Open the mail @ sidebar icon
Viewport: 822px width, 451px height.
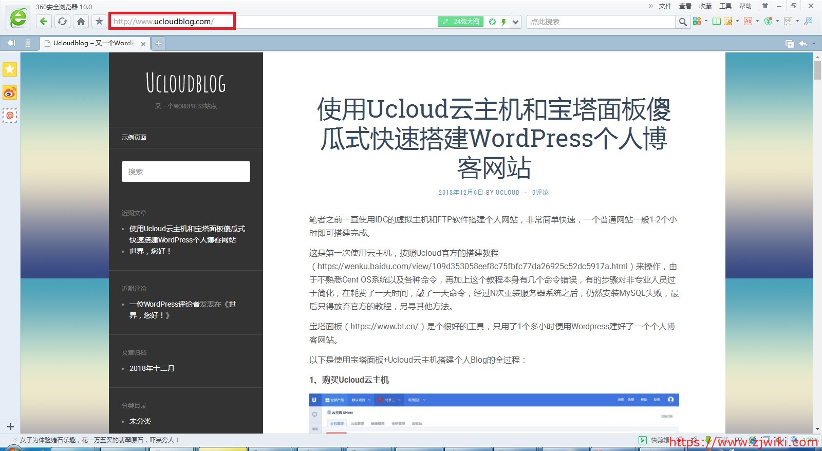[10, 116]
